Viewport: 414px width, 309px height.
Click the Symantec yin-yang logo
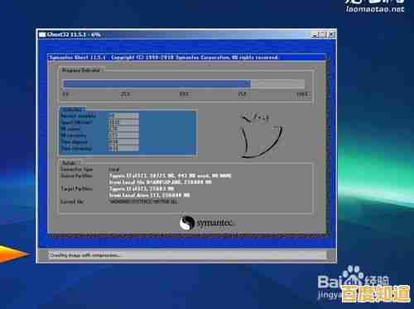coord(187,223)
